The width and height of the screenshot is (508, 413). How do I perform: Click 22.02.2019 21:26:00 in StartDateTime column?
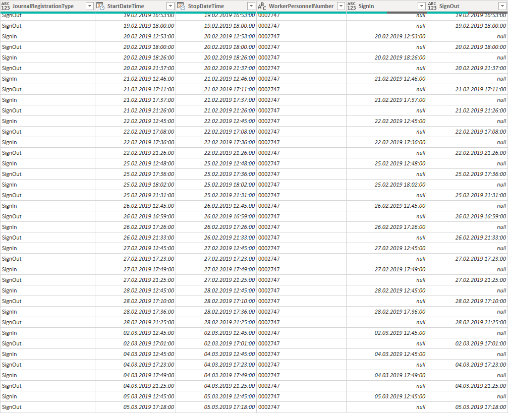click(149, 153)
